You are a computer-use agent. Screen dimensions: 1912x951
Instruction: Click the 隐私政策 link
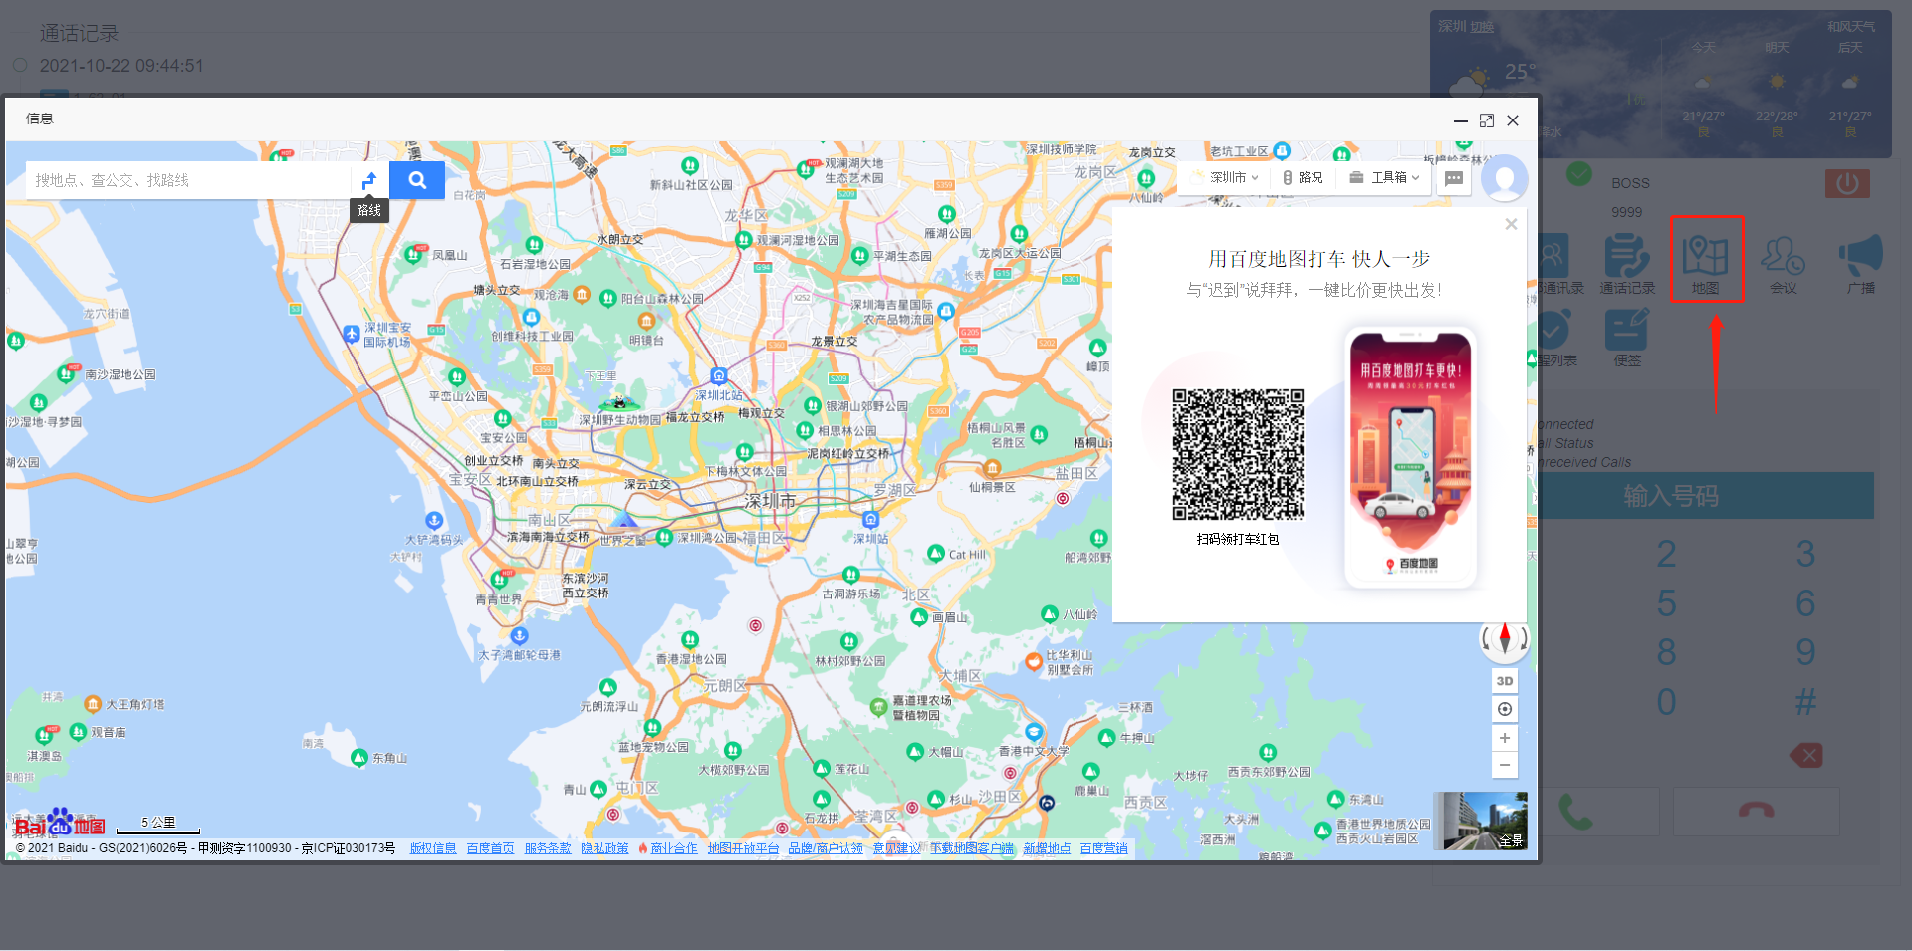point(604,848)
